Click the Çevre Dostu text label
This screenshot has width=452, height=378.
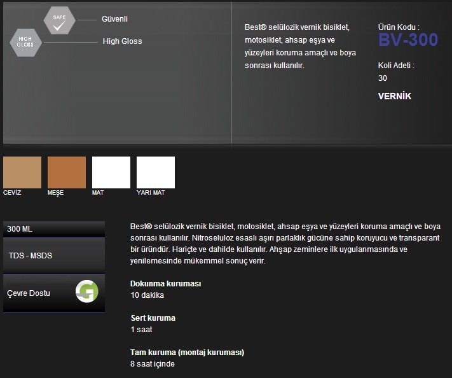coord(29,293)
